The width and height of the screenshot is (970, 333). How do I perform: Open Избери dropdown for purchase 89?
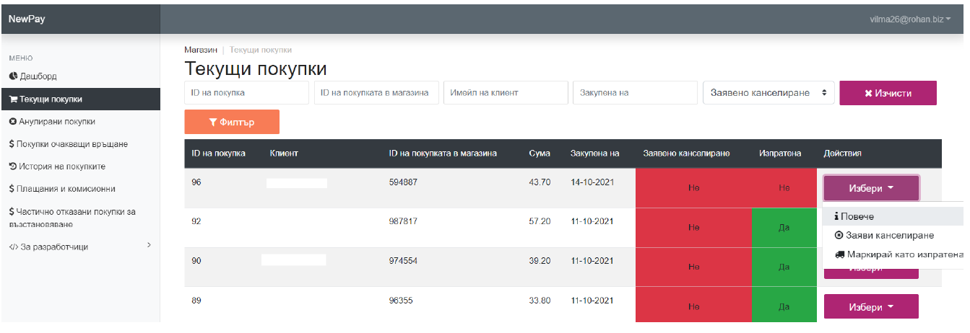click(x=870, y=307)
